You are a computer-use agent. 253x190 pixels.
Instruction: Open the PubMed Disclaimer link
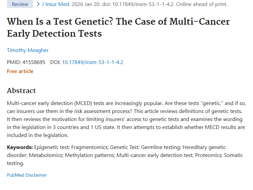coord(27,175)
